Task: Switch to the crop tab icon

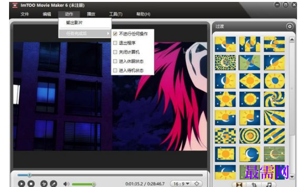Action: (x=254, y=185)
